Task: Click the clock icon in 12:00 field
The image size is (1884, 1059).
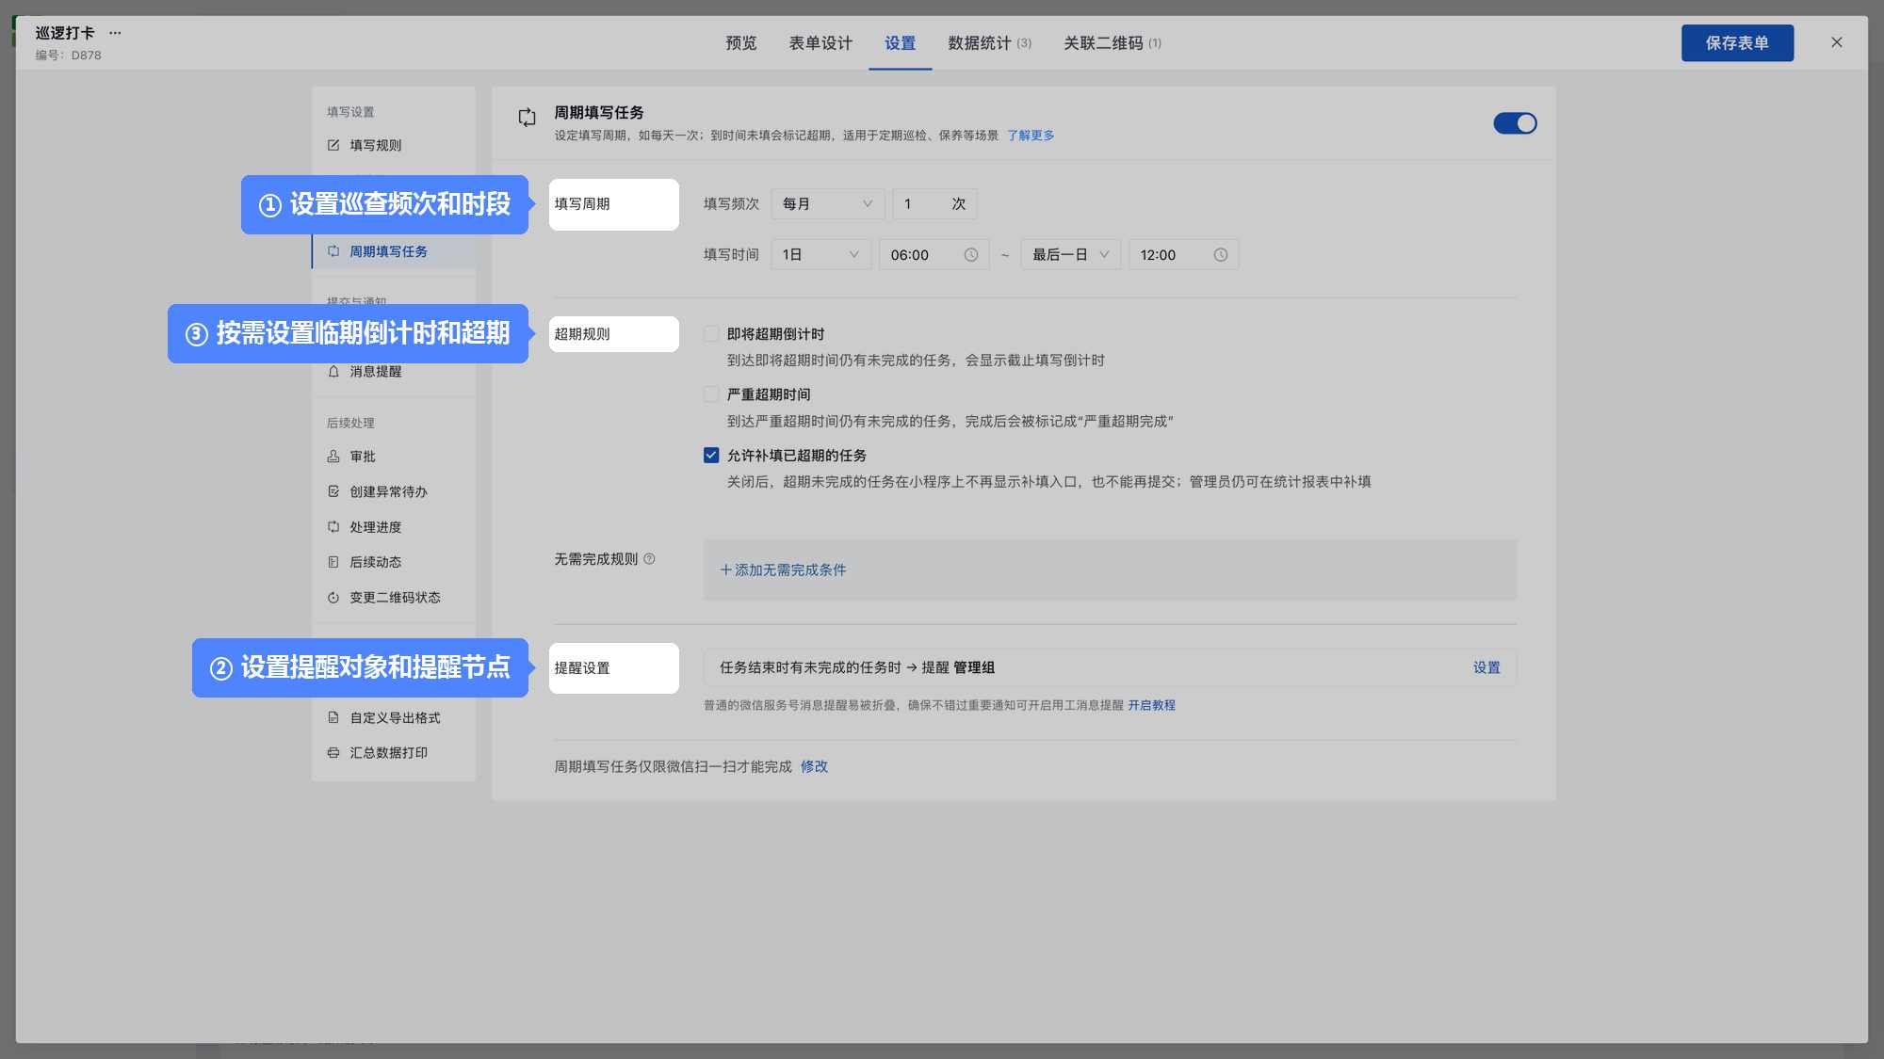Action: [1221, 255]
